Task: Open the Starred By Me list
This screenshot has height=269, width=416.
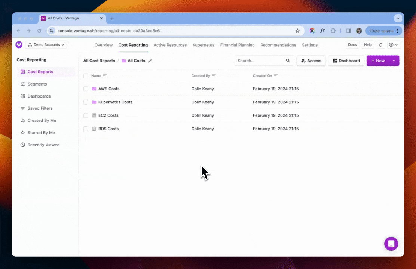Action: tap(41, 133)
